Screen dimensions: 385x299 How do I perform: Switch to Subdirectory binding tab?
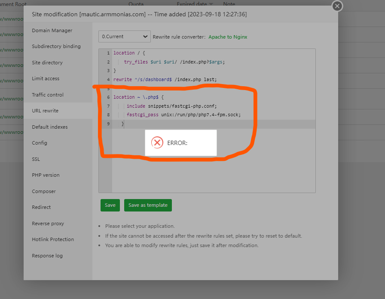pyautogui.click(x=56, y=46)
